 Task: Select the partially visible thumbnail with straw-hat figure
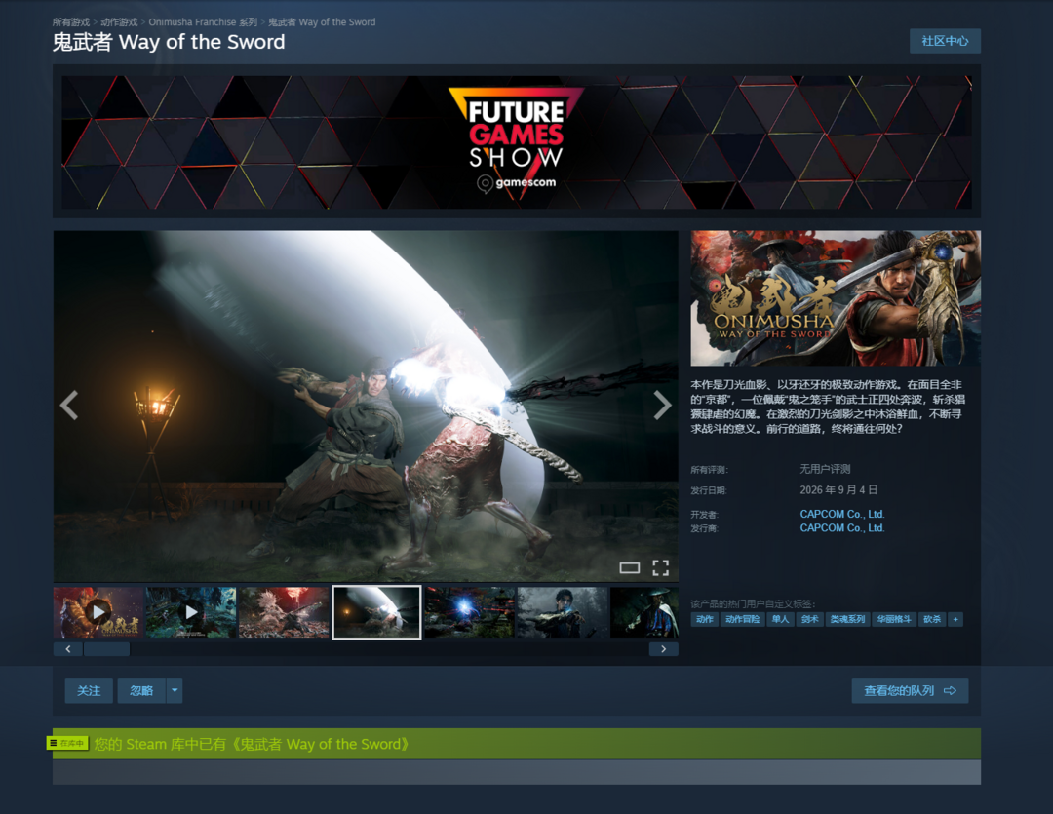(x=644, y=612)
